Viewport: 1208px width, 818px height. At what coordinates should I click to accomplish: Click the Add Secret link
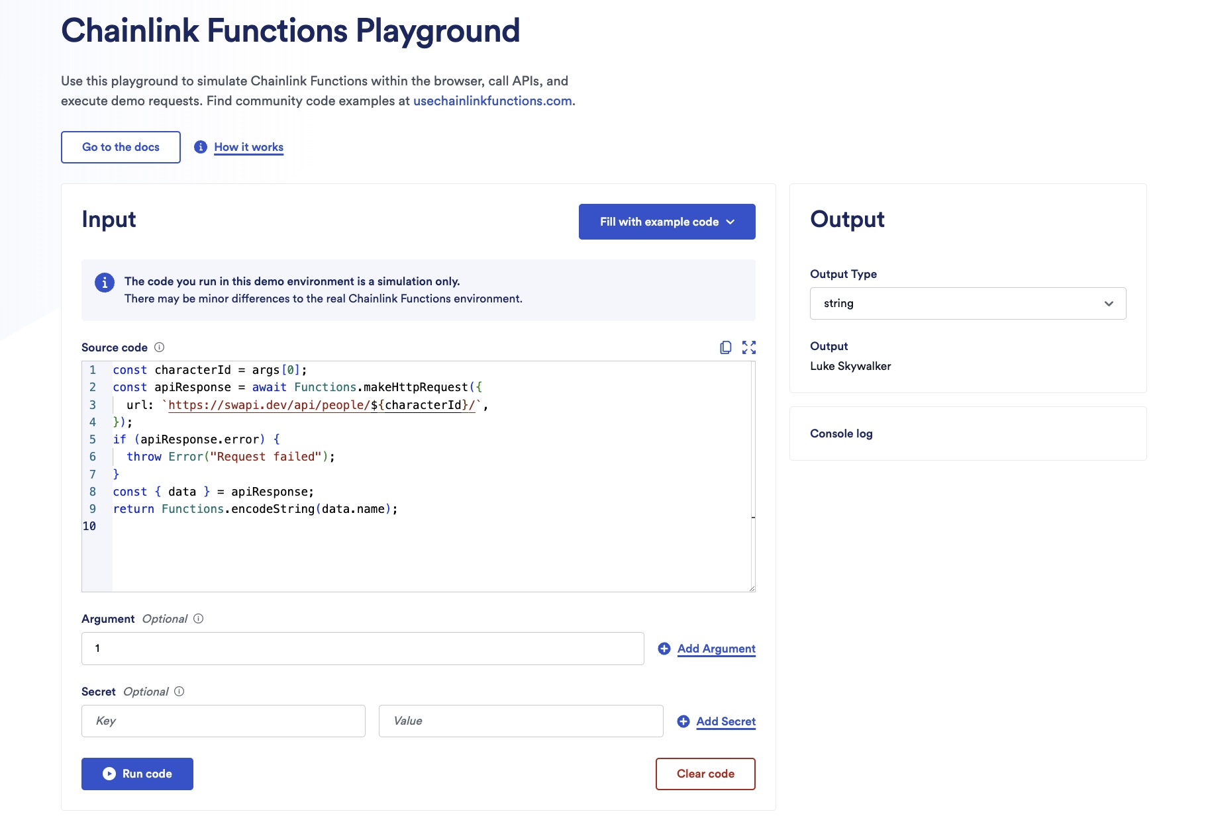coord(726,721)
